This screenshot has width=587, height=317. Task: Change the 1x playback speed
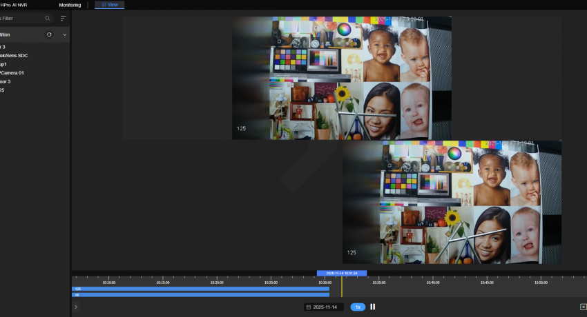click(x=358, y=307)
